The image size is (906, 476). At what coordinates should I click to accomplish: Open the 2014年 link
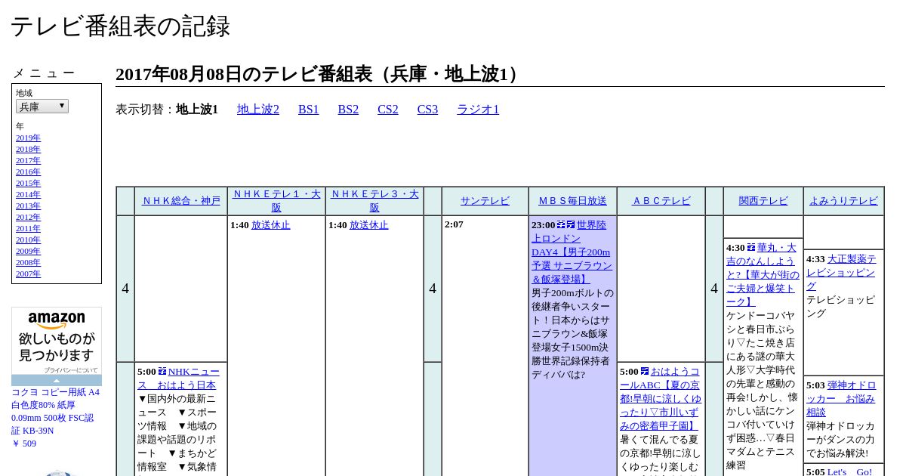click(28, 194)
